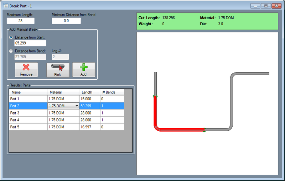Click Minimum Distance from Bend field

(x=66, y=21)
